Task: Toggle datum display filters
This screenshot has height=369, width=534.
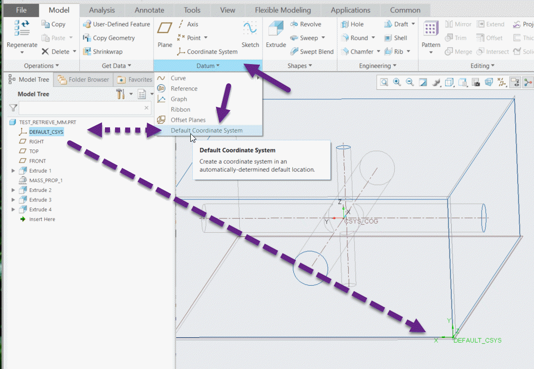Action: point(502,82)
